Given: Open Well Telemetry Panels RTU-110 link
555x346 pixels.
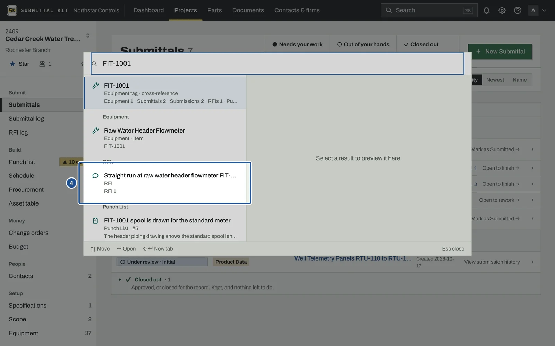Looking at the screenshot, I should pyautogui.click(x=353, y=258).
